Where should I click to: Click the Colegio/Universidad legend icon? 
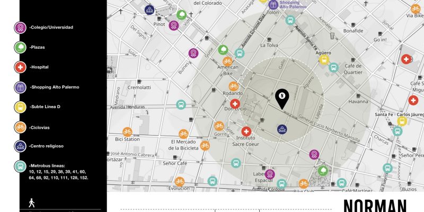coord(20,27)
